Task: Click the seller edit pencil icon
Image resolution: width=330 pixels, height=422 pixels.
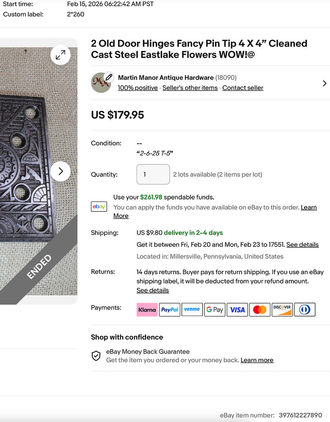Action: pos(109,77)
